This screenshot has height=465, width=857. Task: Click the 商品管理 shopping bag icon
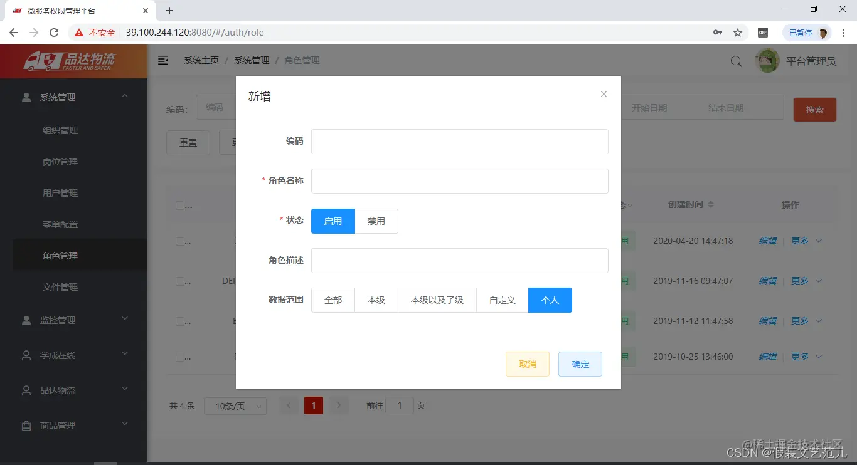(x=25, y=426)
